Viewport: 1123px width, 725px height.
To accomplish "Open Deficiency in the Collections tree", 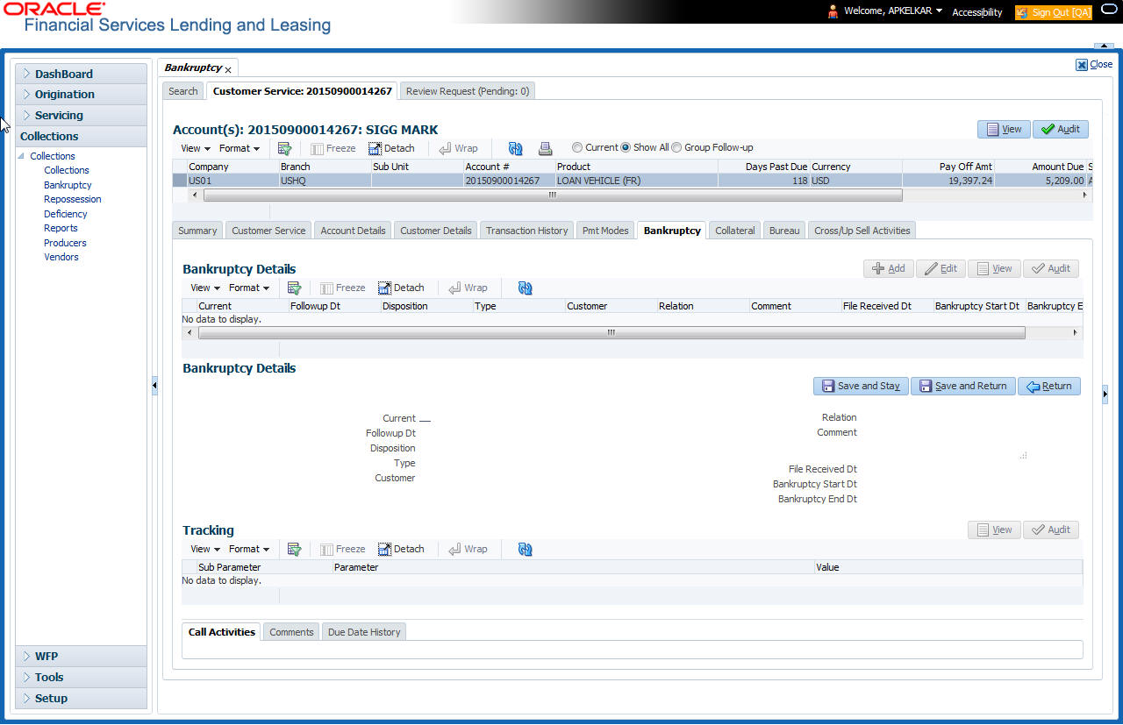I will tap(66, 214).
